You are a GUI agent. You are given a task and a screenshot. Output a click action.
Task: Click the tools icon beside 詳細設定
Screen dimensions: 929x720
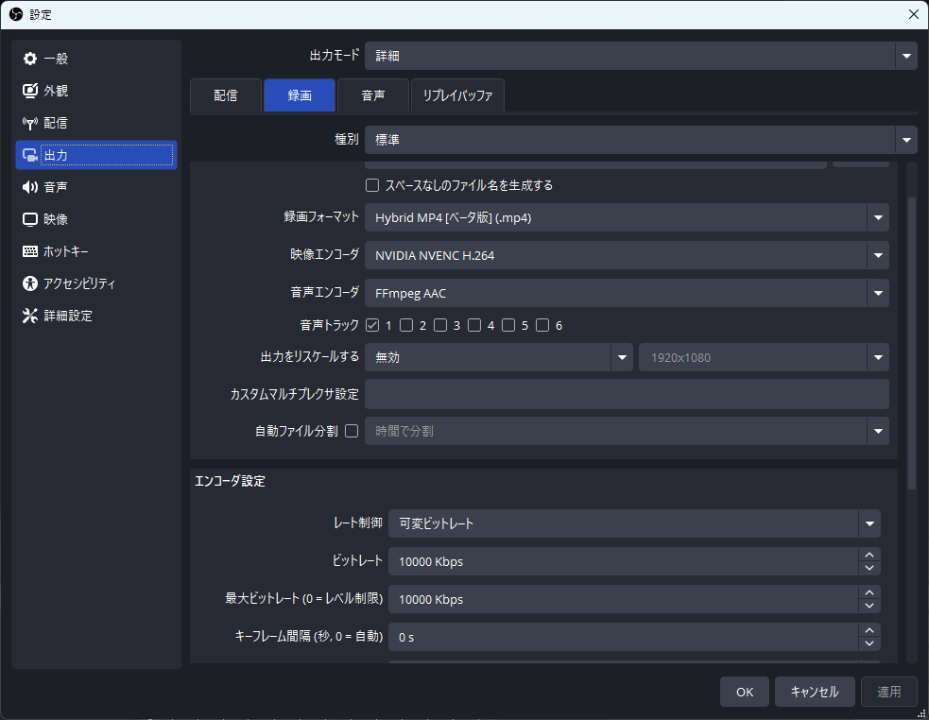point(29,316)
